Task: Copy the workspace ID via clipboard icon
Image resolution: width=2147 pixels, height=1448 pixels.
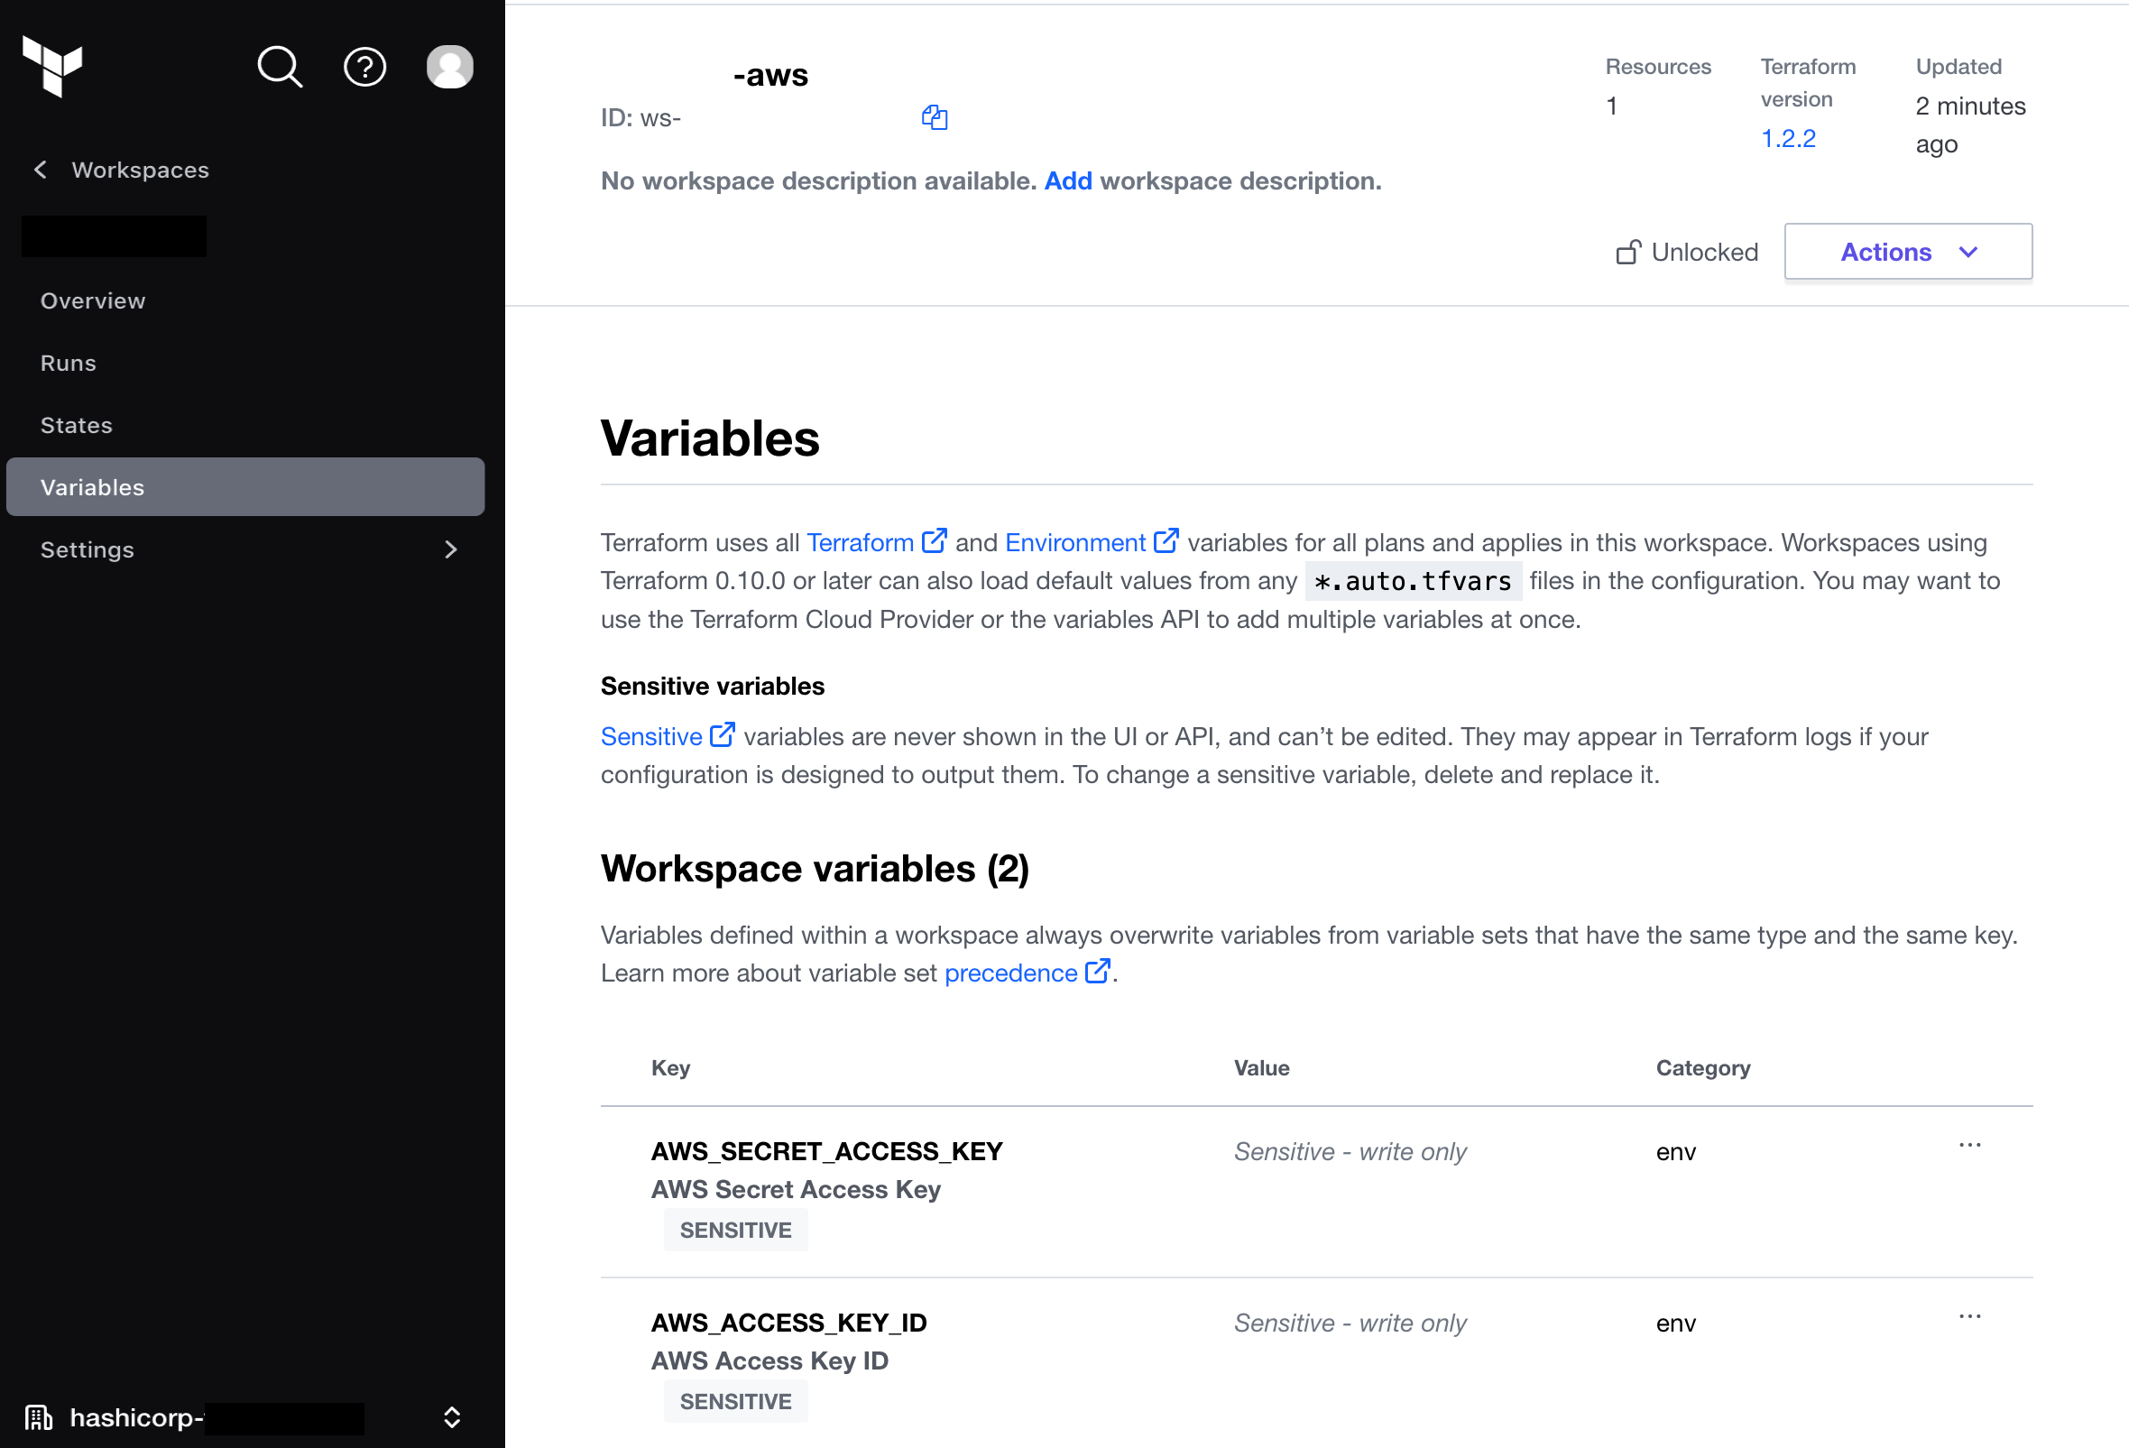Action: pos(934,117)
